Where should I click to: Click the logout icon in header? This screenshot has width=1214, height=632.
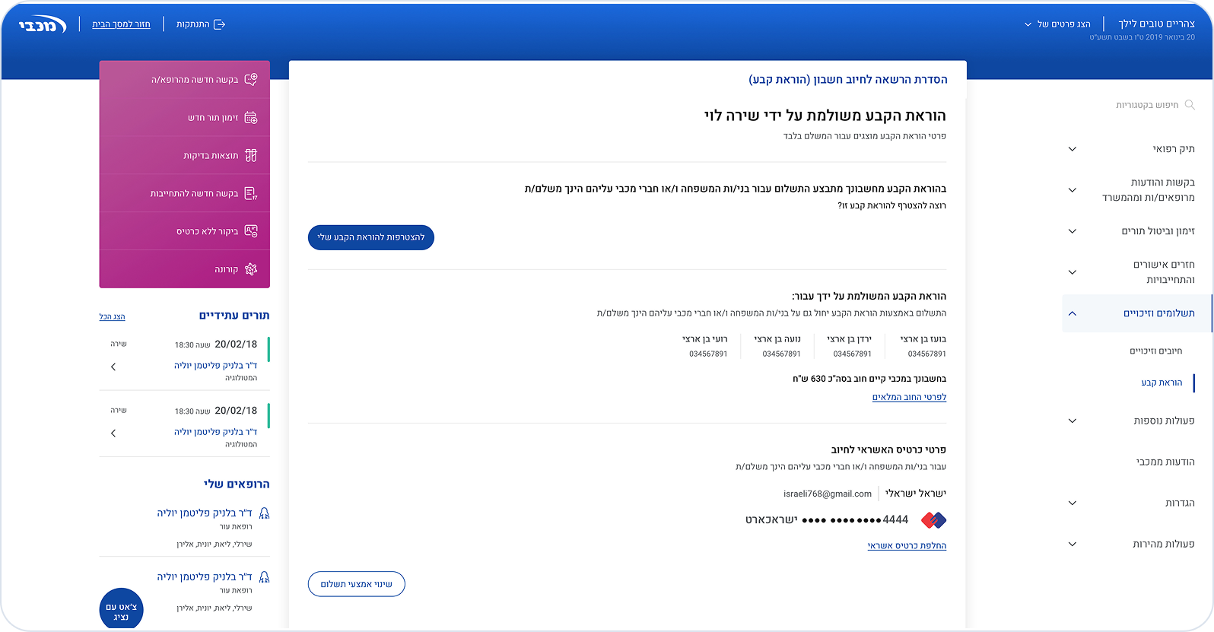pos(220,24)
